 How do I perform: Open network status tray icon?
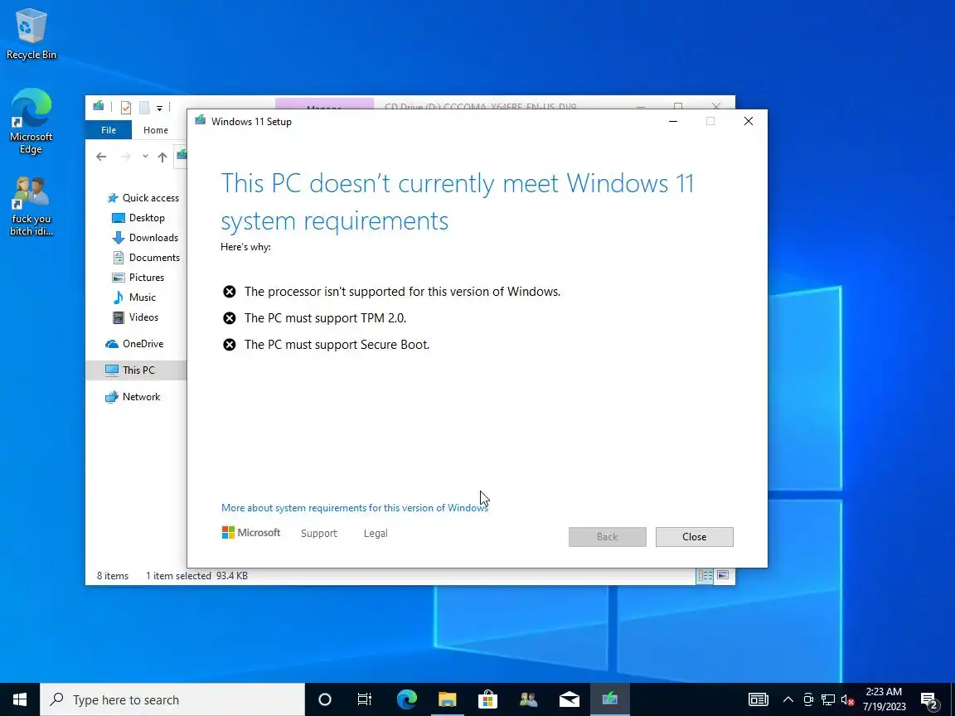click(827, 699)
